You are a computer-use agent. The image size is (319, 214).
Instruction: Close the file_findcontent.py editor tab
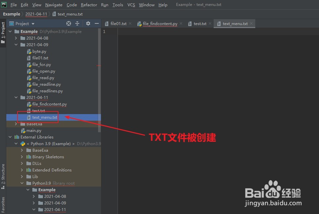click(181, 24)
